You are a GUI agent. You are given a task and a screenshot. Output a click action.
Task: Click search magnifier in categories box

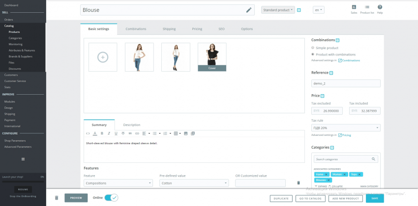(373, 159)
